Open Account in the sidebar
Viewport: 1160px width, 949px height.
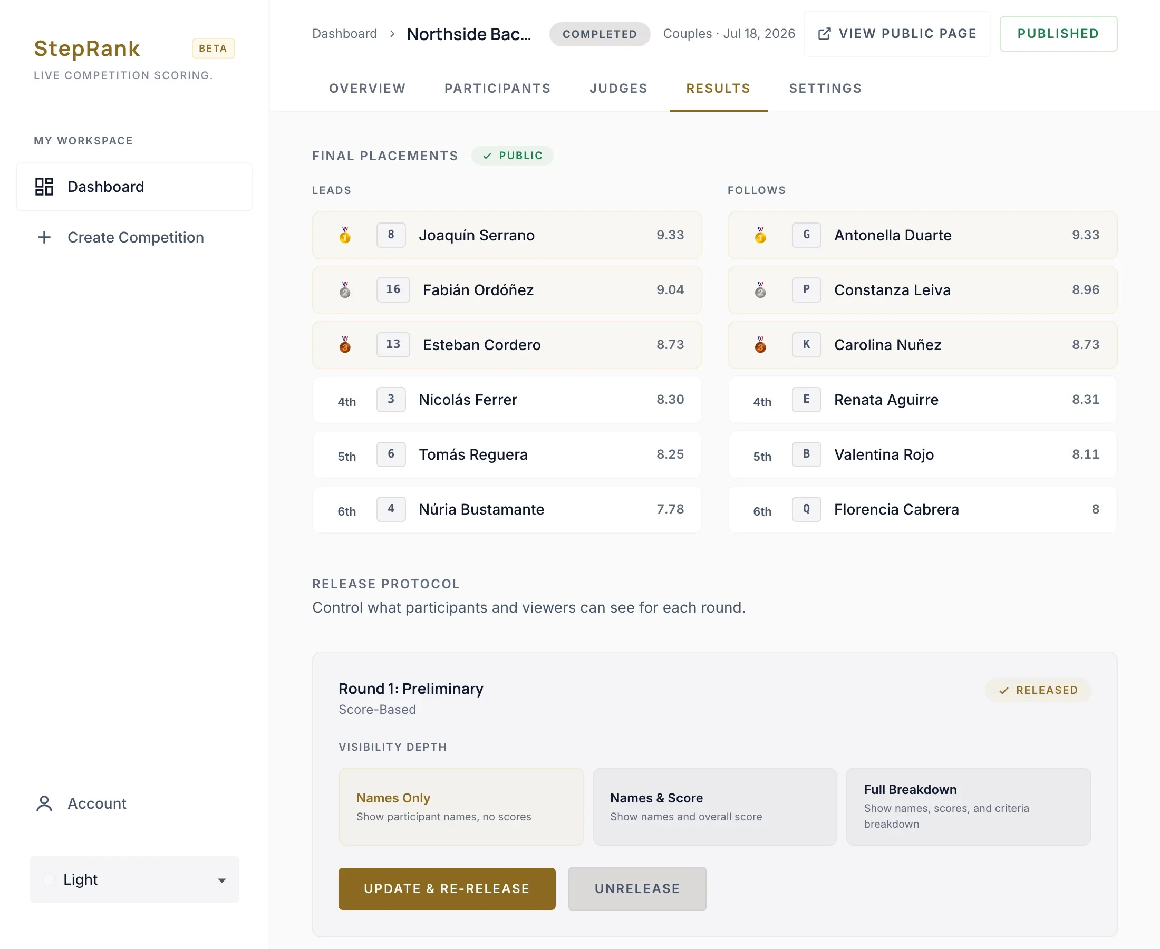point(134,803)
